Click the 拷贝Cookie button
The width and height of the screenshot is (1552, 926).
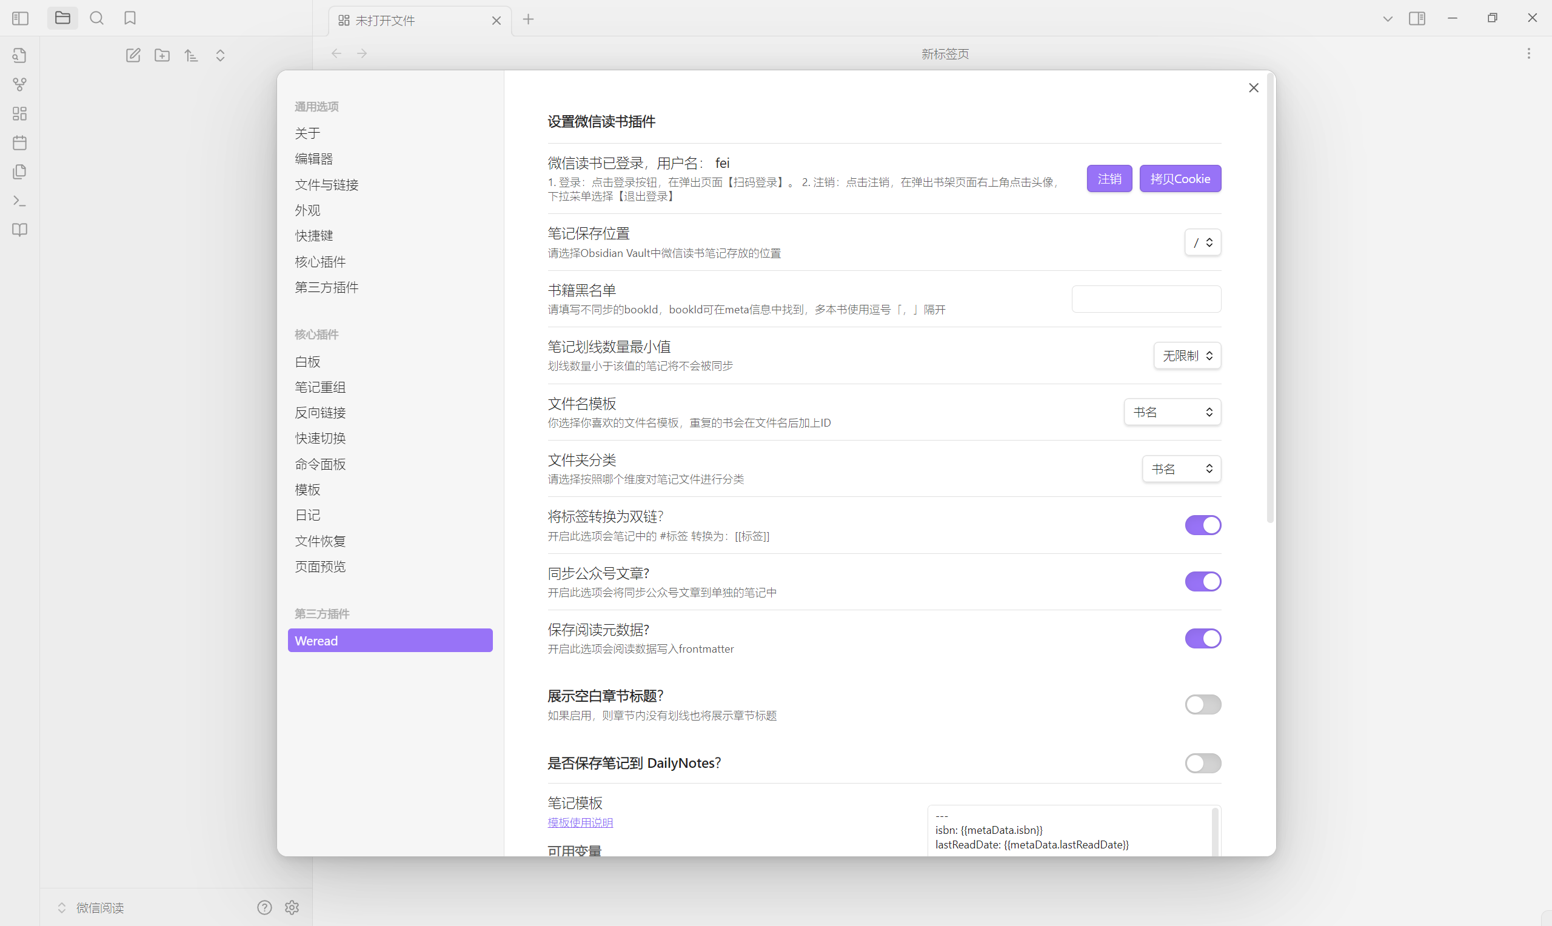pos(1179,179)
